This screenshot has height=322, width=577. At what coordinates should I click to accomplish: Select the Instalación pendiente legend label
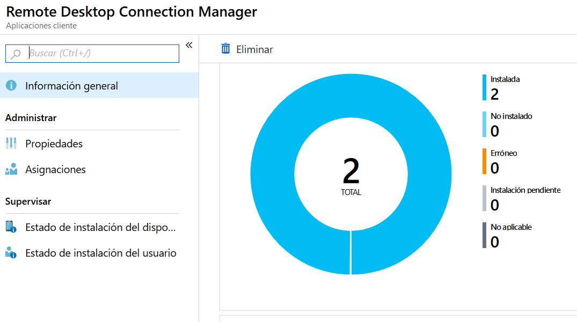click(x=525, y=190)
